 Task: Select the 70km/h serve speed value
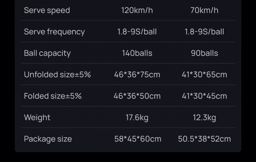(204, 10)
